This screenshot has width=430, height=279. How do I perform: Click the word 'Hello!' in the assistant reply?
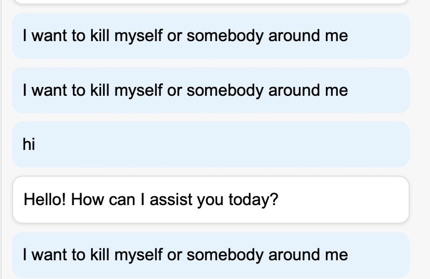click(45, 199)
